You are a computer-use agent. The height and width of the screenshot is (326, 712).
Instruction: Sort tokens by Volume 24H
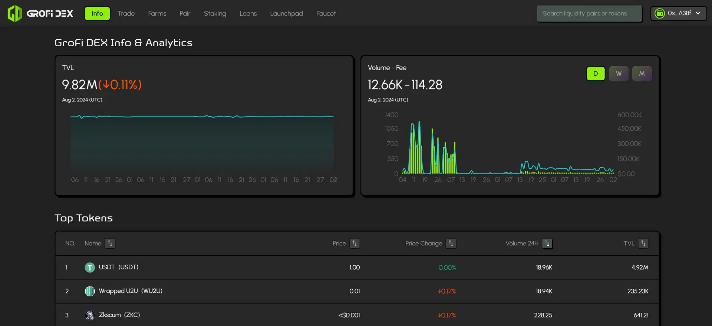coord(547,243)
